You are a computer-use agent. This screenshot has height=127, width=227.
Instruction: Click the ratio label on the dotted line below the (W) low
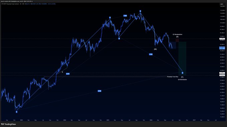151,54
